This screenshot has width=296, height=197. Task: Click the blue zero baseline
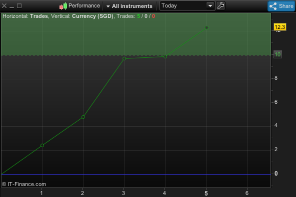tap(136, 174)
